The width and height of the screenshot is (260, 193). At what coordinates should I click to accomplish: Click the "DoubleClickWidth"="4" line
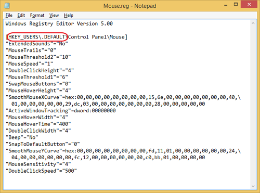[x=38, y=131]
